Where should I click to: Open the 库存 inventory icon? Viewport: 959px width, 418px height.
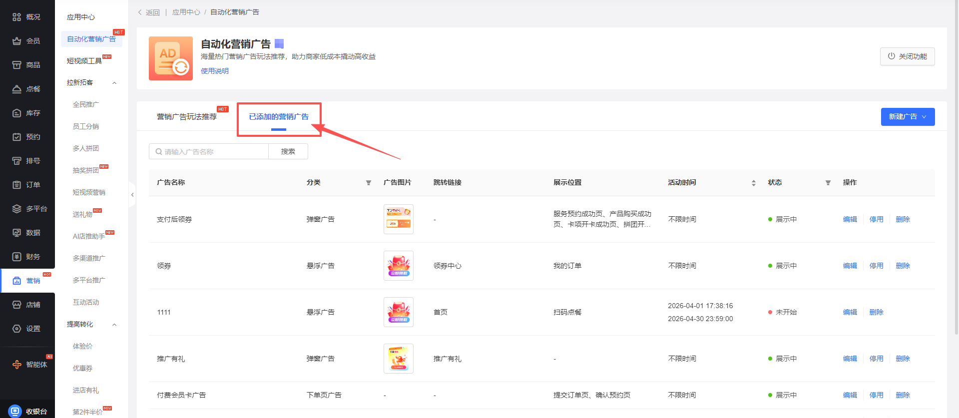(16, 113)
